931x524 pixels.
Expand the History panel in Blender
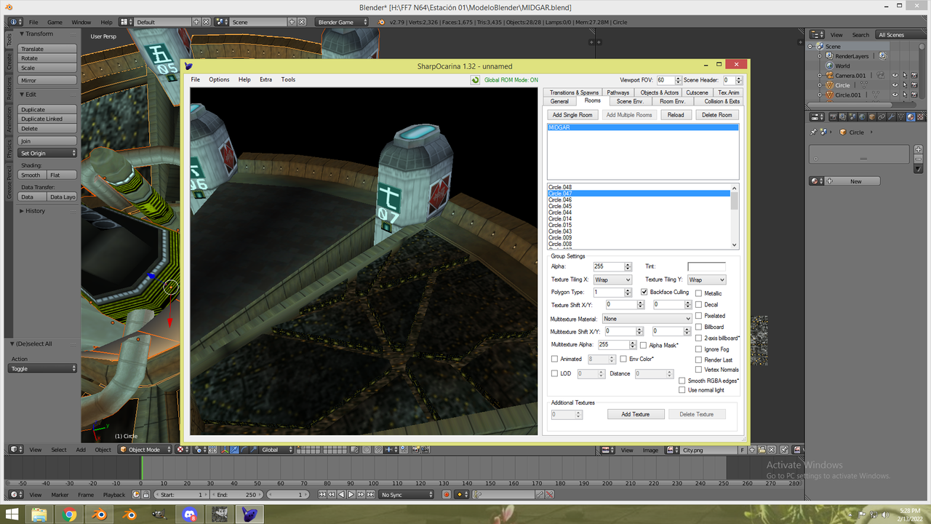35,211
